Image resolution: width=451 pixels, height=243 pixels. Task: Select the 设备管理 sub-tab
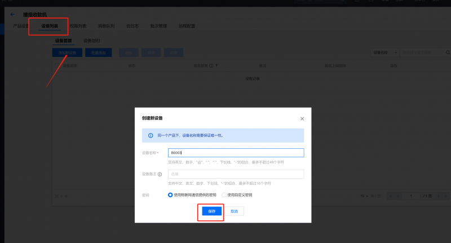63,41
